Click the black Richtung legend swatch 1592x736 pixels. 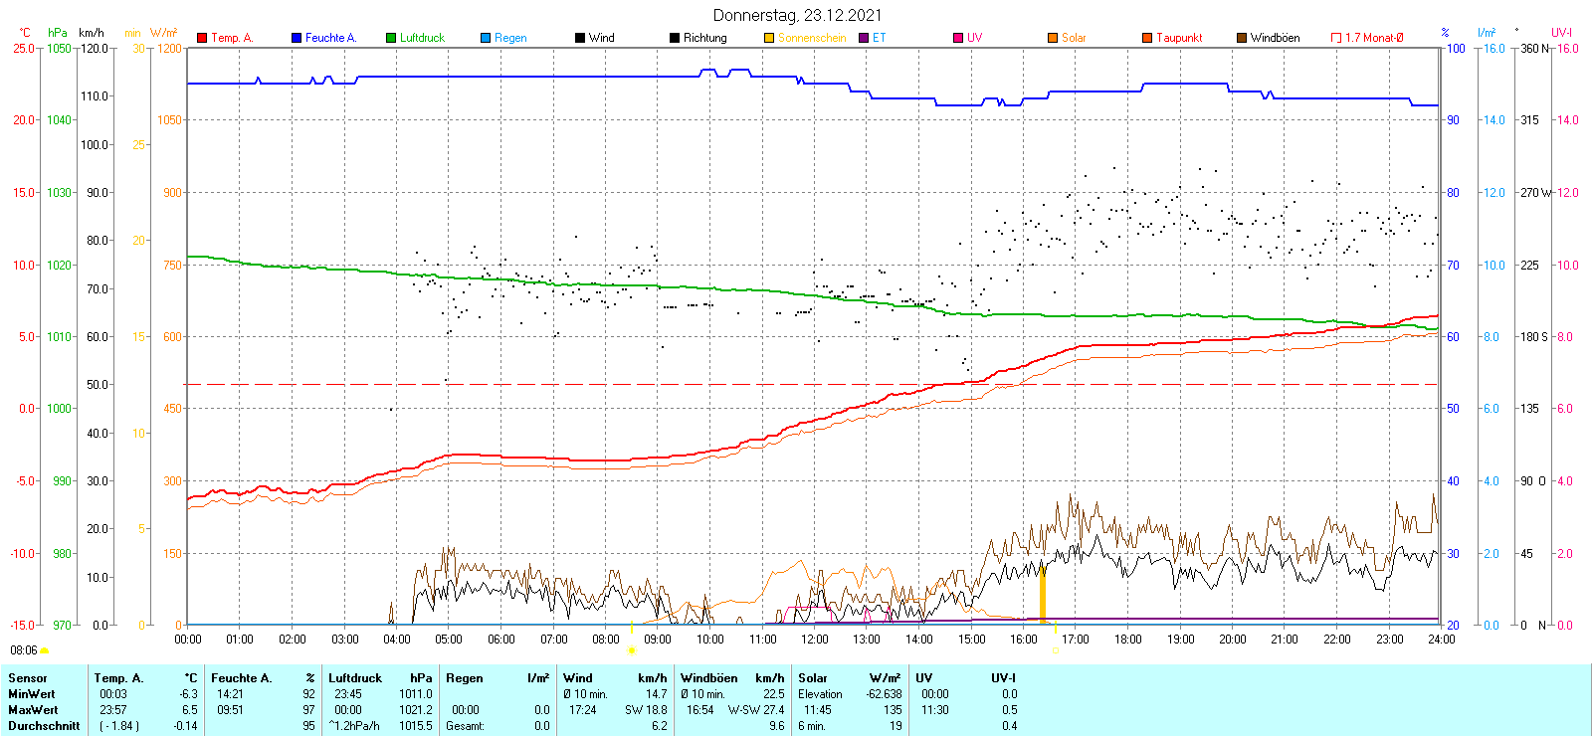point(675,38)
